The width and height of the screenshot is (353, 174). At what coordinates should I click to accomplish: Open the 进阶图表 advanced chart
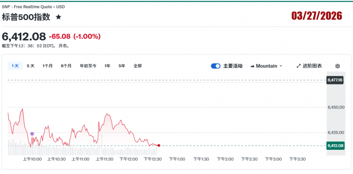click(x=309, y=66)
